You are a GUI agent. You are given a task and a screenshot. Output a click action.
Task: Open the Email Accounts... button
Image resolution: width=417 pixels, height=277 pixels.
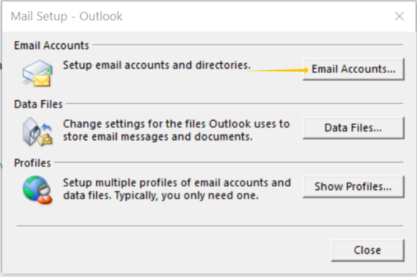coord(354,69)
